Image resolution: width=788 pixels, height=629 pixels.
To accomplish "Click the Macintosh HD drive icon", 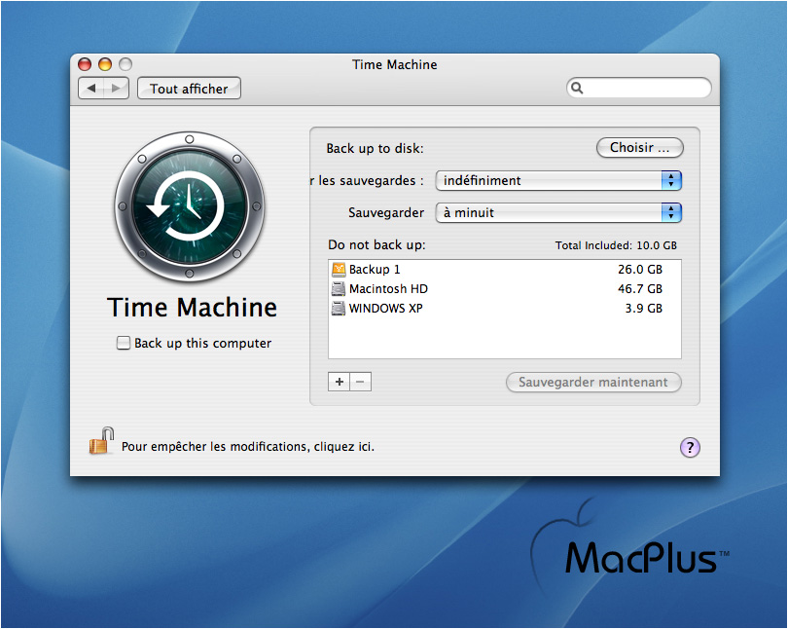I will click(339, 288).
